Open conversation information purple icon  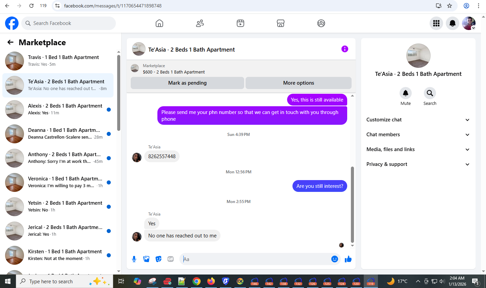pos(345,49)
